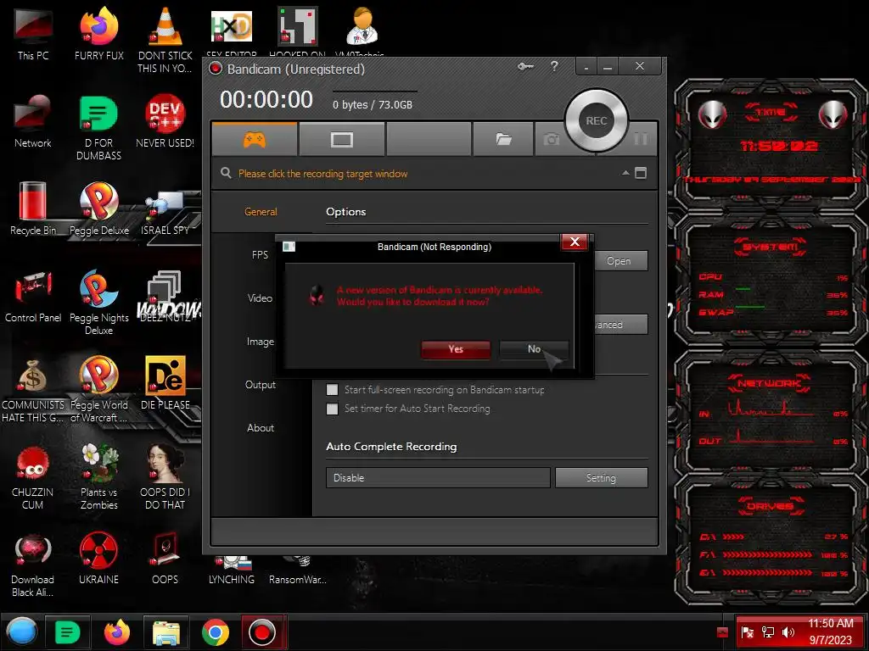The width and height of the screenshot is (869, 651).
Task: Select the screen recording mode rectangle tab
Action: (x=341, y=139)
